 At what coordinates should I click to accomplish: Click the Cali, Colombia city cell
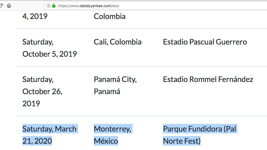(x=118, y=42)
